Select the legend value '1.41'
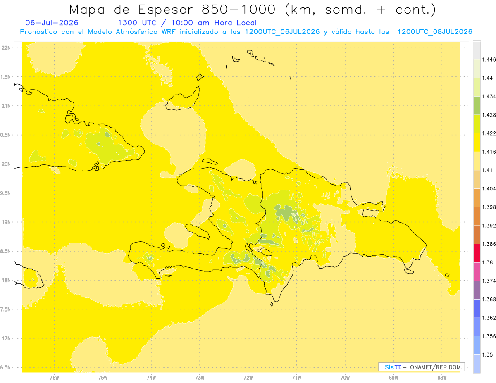The height and width of the screenshot is (383, 496). 488,170
